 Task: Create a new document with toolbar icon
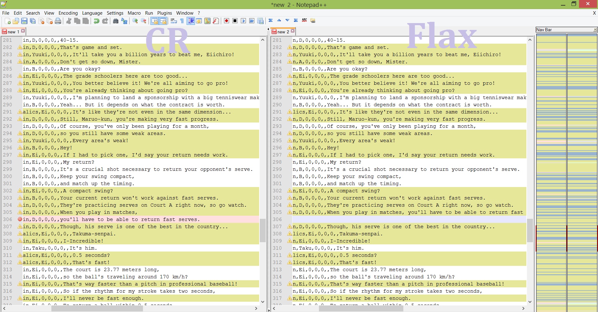7,21
